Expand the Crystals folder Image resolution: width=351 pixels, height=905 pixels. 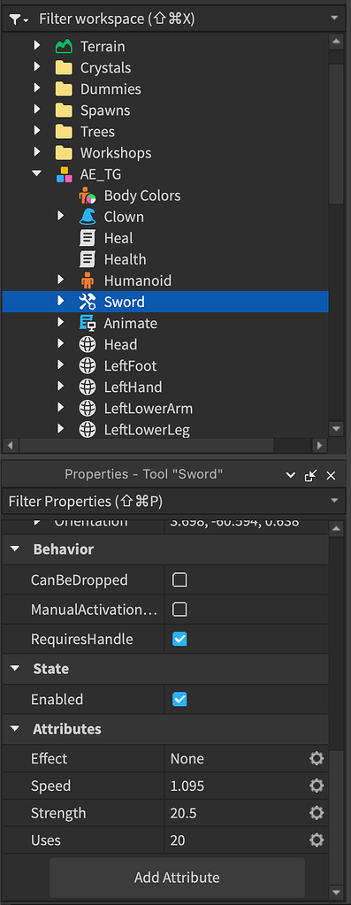37,67
